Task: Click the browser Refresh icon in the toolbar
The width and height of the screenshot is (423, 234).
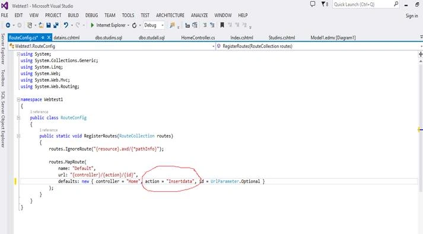Action: coord(134,25)
